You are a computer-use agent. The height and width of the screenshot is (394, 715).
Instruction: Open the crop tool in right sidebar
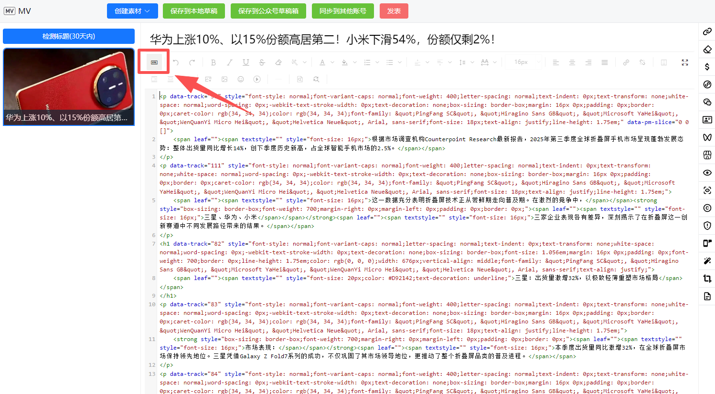(707, 279)
